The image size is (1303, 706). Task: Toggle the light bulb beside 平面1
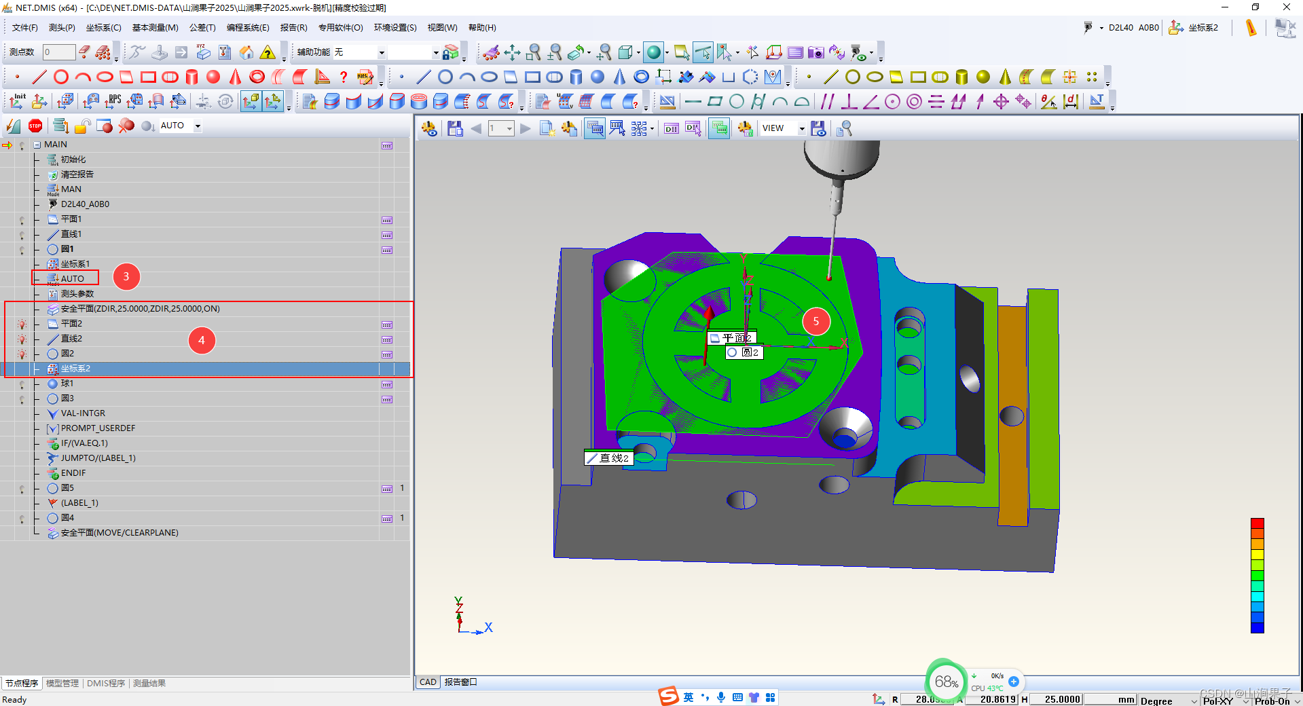click(22, 220)
